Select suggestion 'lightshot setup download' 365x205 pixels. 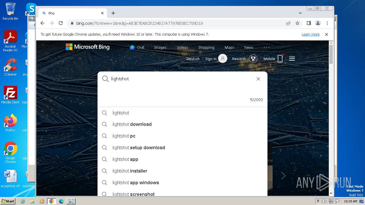182,148
